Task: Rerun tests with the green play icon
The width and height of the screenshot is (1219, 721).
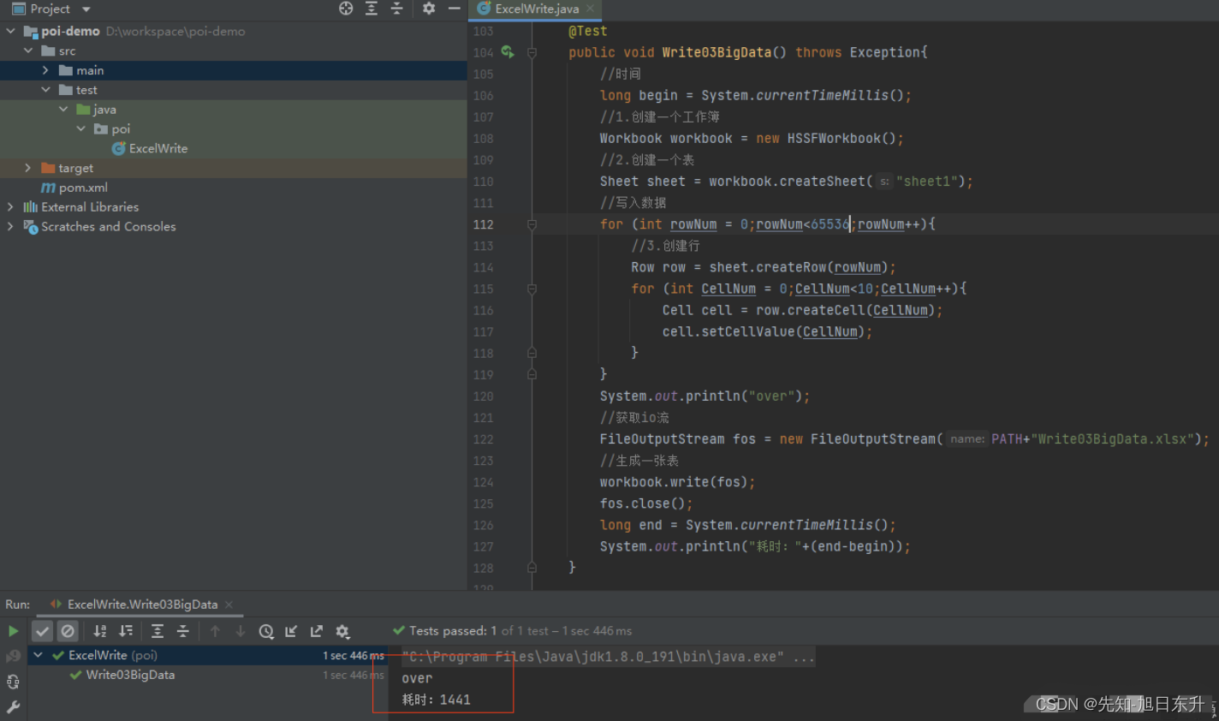Action: [13, 631]
